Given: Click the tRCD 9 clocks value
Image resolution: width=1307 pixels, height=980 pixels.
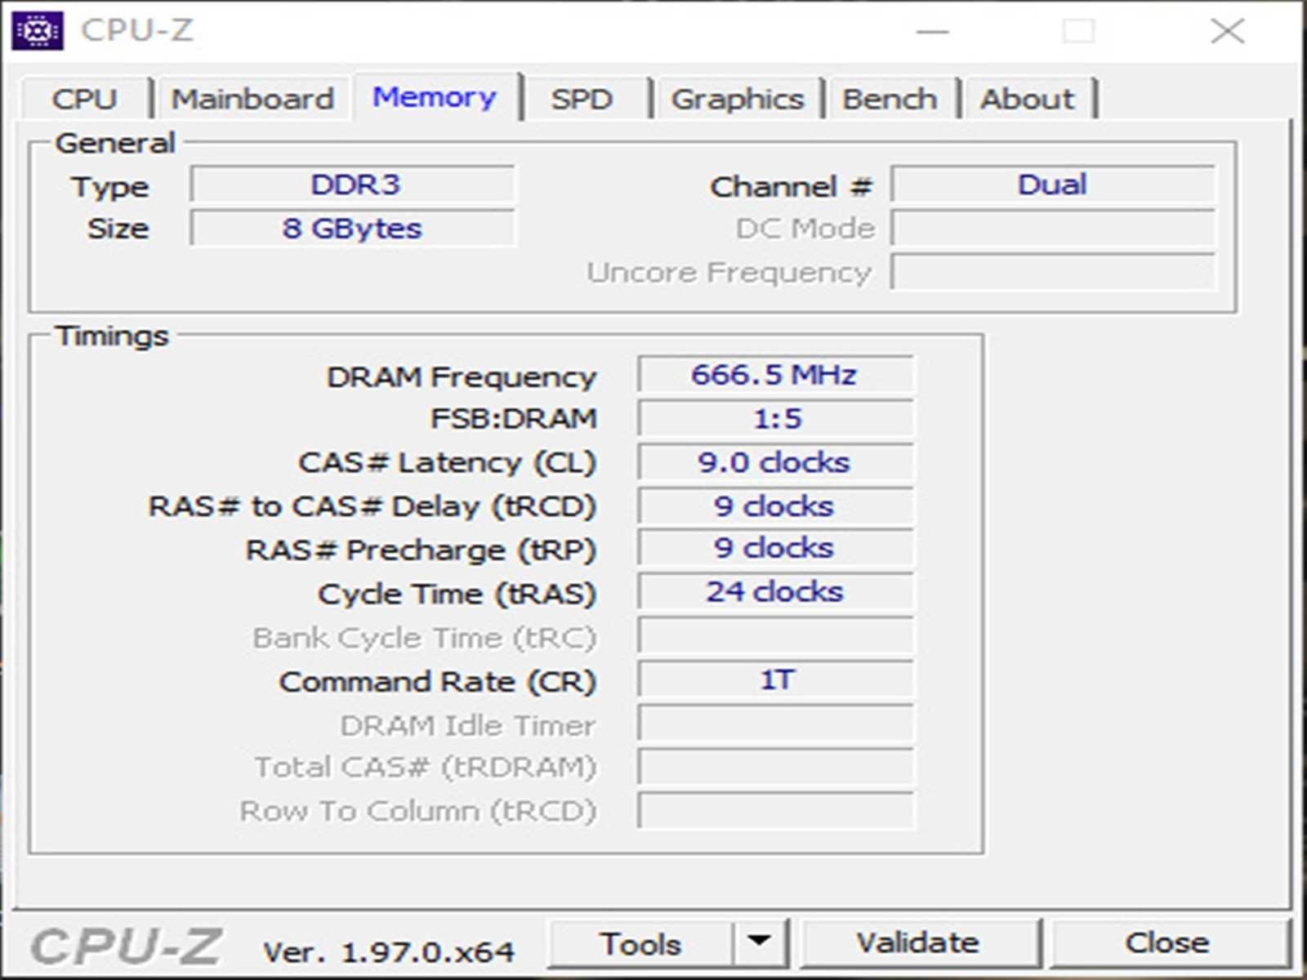Looking at the screenshot, I should (775, 506).
